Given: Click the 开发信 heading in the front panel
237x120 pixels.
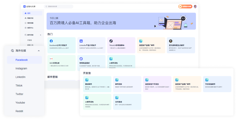Looking at the screenshot, I should tap(87, 73).
